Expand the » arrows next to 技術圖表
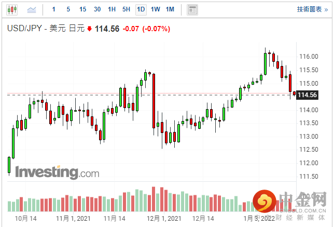This screenshot has height=227, width=334. [326, 9]
